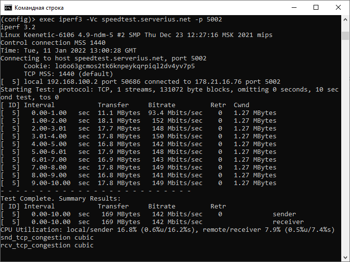Click the 'Cwnd' column header in first table
The height and width of the screenshot is (262, 350).
coord(241,105)
